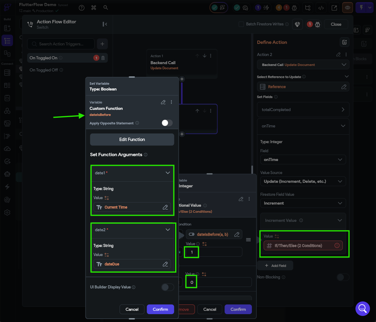Cancel the Set Variable dialog
The image size is (376, 322).
[x=132, y=309]
